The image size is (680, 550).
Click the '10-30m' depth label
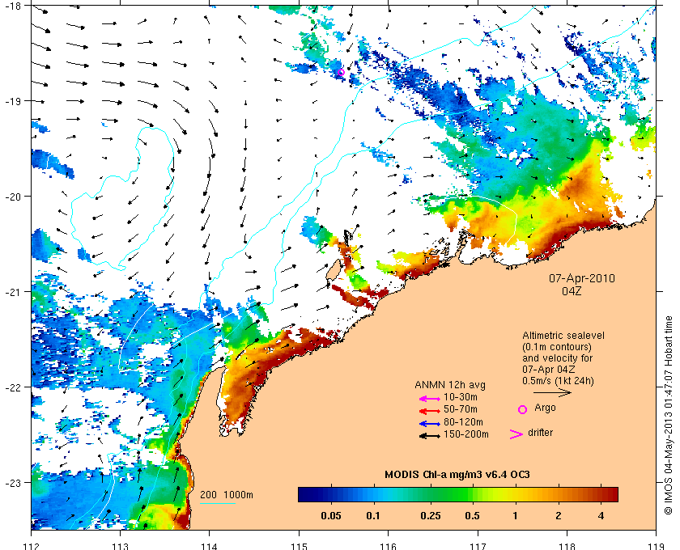[461, 397]
